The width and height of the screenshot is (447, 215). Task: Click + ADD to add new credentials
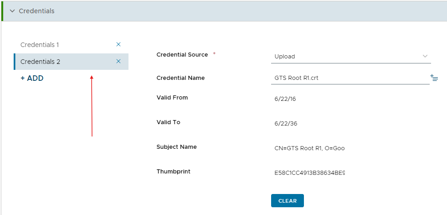32,78
